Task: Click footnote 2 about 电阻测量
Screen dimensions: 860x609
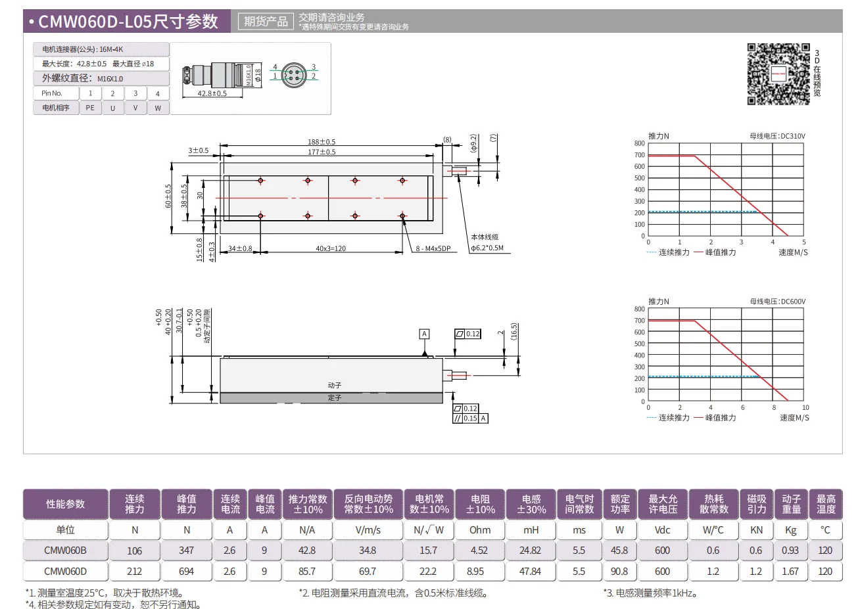Action: pyautogui.click(x=394, y=593)
